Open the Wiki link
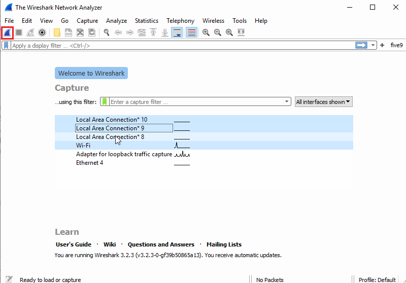Screen dimensions: 406x283 [x=110, y=244]
